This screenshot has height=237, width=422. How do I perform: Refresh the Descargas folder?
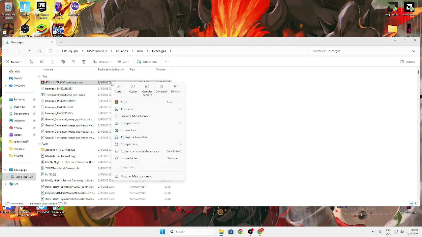click(39, 51)
